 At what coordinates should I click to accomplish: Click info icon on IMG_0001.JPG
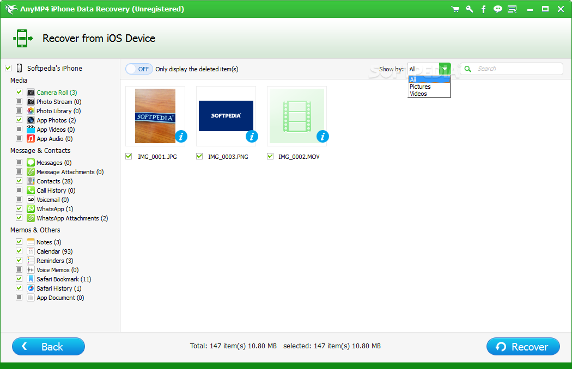click(x=181, y=137)
